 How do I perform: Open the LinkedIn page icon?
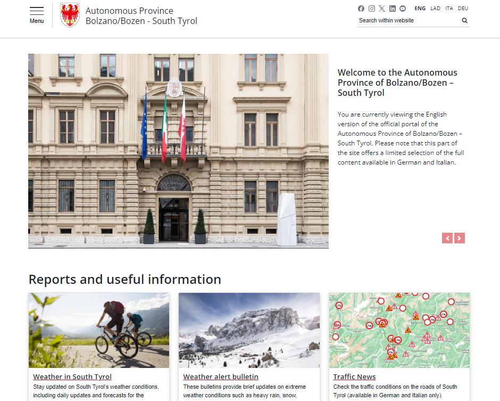393,9
